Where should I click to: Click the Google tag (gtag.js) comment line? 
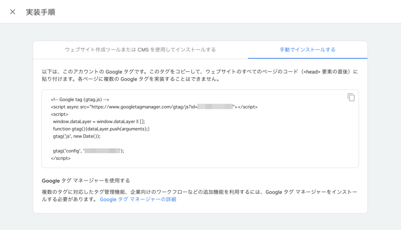click(x=80, y=100)
